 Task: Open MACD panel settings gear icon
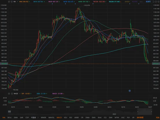[x=9, y=93]
